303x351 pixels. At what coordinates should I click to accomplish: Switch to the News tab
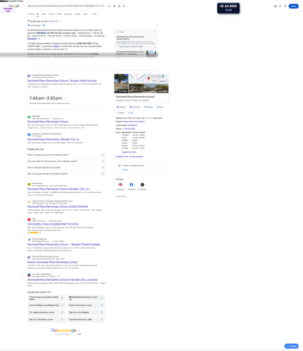(x=60, y=14)
